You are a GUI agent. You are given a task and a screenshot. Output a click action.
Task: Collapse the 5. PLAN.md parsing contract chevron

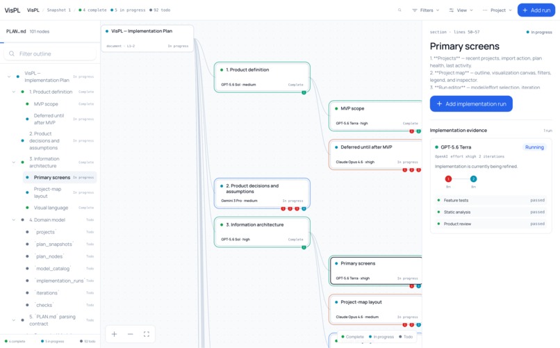(x=14, y=320)
